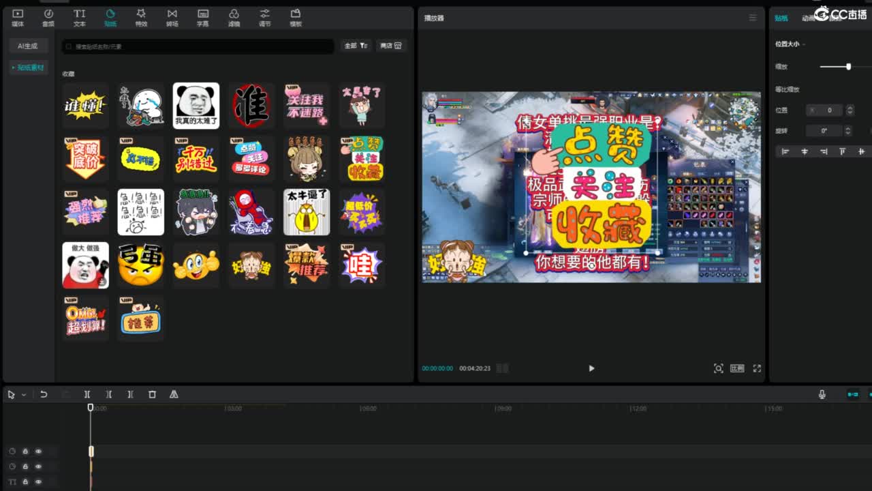Align sticker to horizontal center
The width and height of the screenshot is (872, 491).
805,151
